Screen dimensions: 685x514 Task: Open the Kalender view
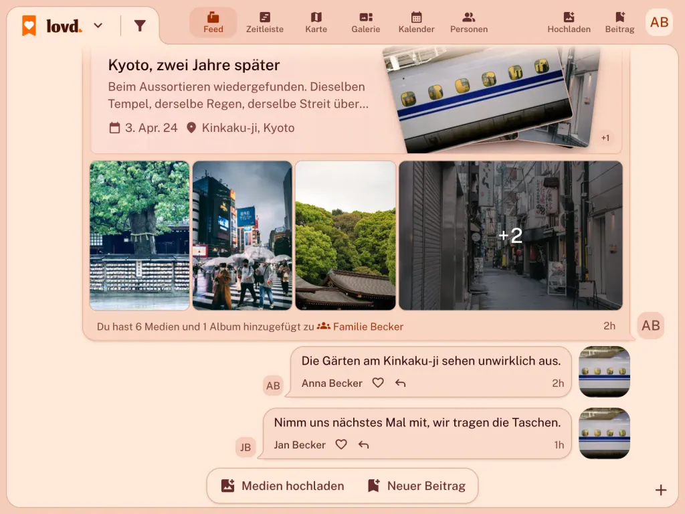point(416,23)
